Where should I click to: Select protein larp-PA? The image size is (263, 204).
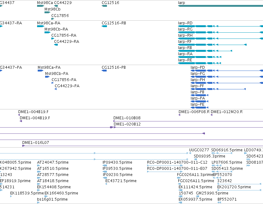(197, 98)
